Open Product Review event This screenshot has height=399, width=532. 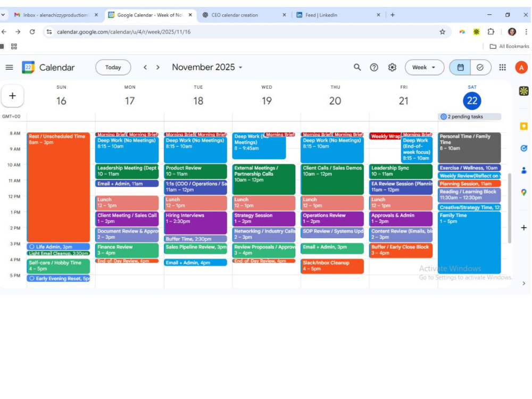pyautogui.click(x=195, y=171)
